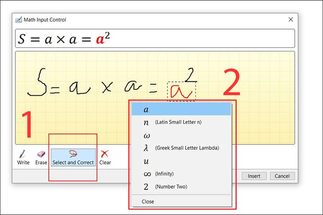The width and height of the screenshot is (323, 215).
Task: Click the recognized formula preview field
Action: (155, 38)
